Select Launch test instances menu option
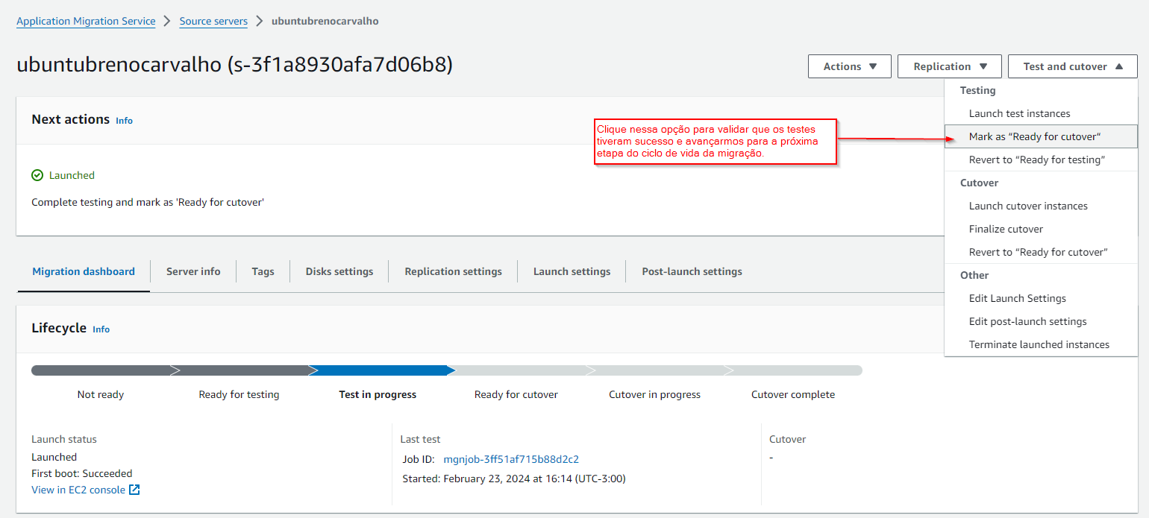 coord(1019,113)
